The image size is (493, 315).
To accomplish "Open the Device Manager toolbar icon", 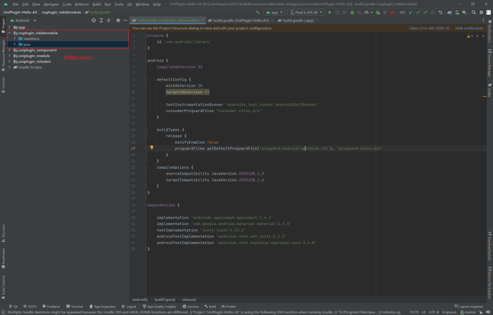I will (x=457, y=12).
